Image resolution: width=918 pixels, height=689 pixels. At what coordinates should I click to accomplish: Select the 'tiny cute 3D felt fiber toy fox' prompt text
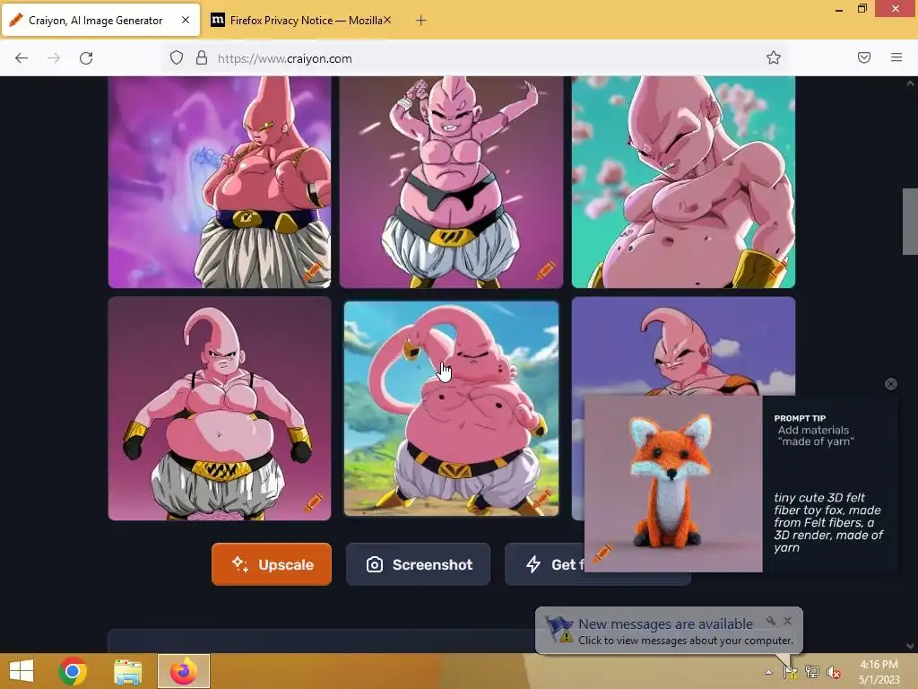(828, 523)
